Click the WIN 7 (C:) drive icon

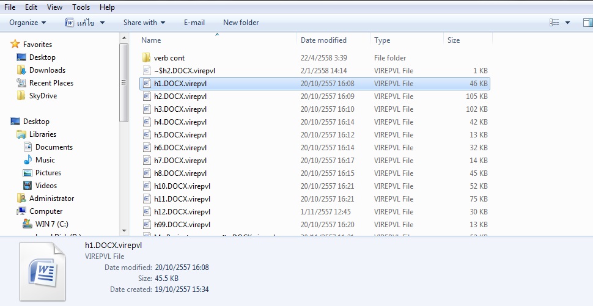point(28,224)
